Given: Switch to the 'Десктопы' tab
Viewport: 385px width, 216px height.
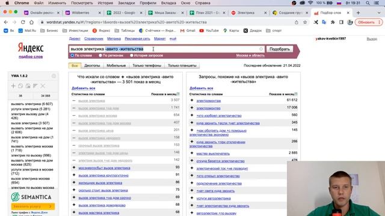Looking at the screenshot, I should (x=92, y=65).
